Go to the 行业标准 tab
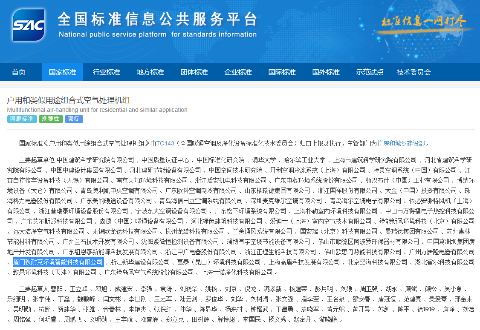 [107, 72]
